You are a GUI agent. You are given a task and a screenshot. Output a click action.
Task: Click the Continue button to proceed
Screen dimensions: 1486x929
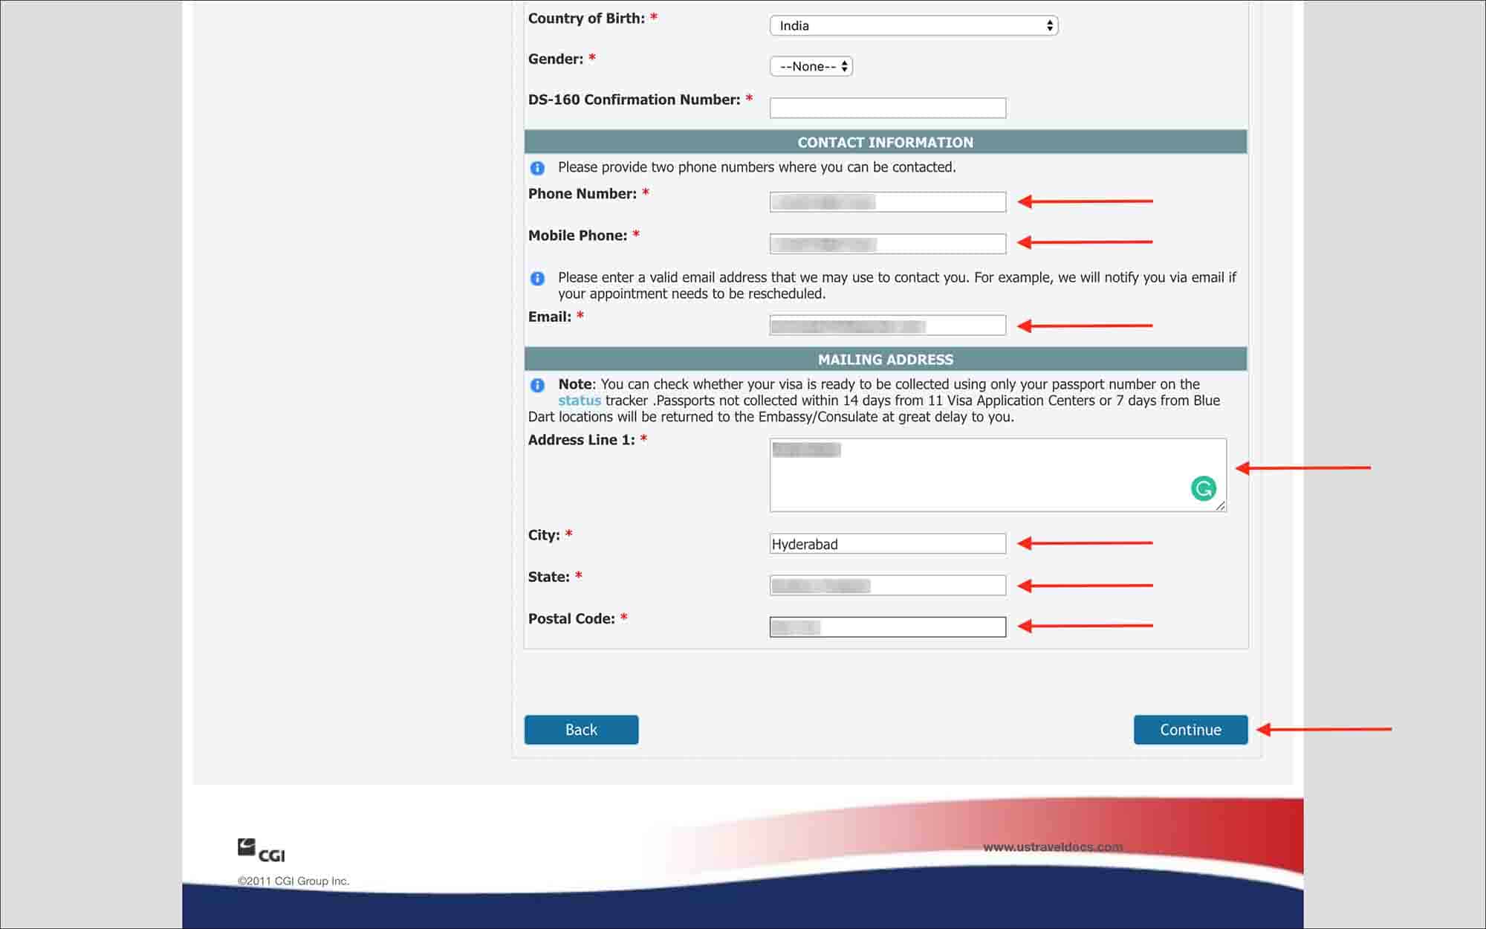(x=1191, y=729)
